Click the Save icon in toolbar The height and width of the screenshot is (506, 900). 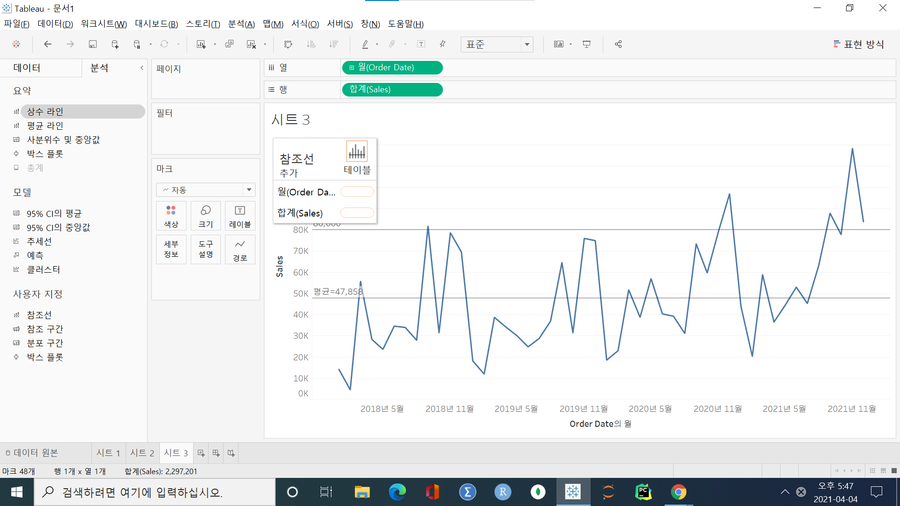click(x=92, y=44)
